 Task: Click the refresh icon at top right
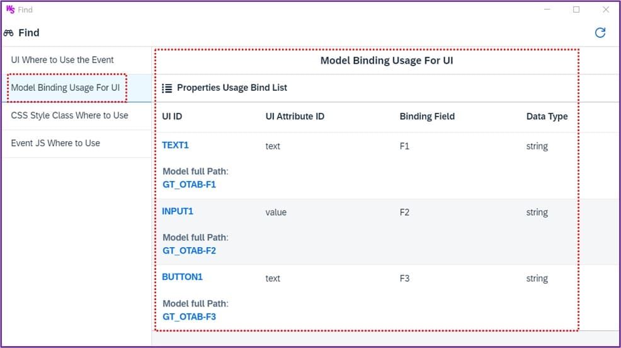[x=600, y=33]
